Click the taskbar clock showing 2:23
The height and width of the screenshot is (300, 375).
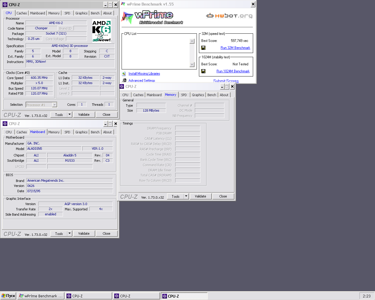pyautogui.click(x=367, y=296)
